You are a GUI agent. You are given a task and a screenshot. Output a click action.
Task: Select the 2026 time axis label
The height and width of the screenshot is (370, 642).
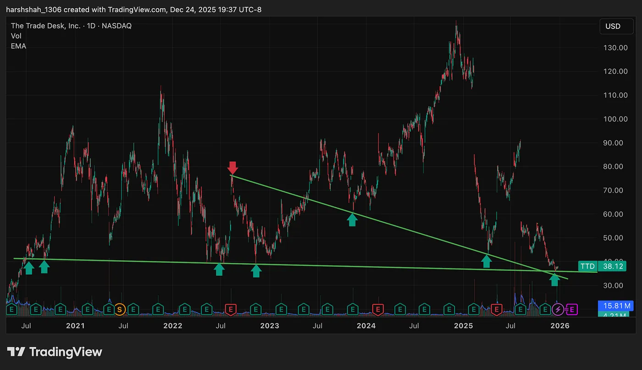pyautogui.click(x=560, y=326)
